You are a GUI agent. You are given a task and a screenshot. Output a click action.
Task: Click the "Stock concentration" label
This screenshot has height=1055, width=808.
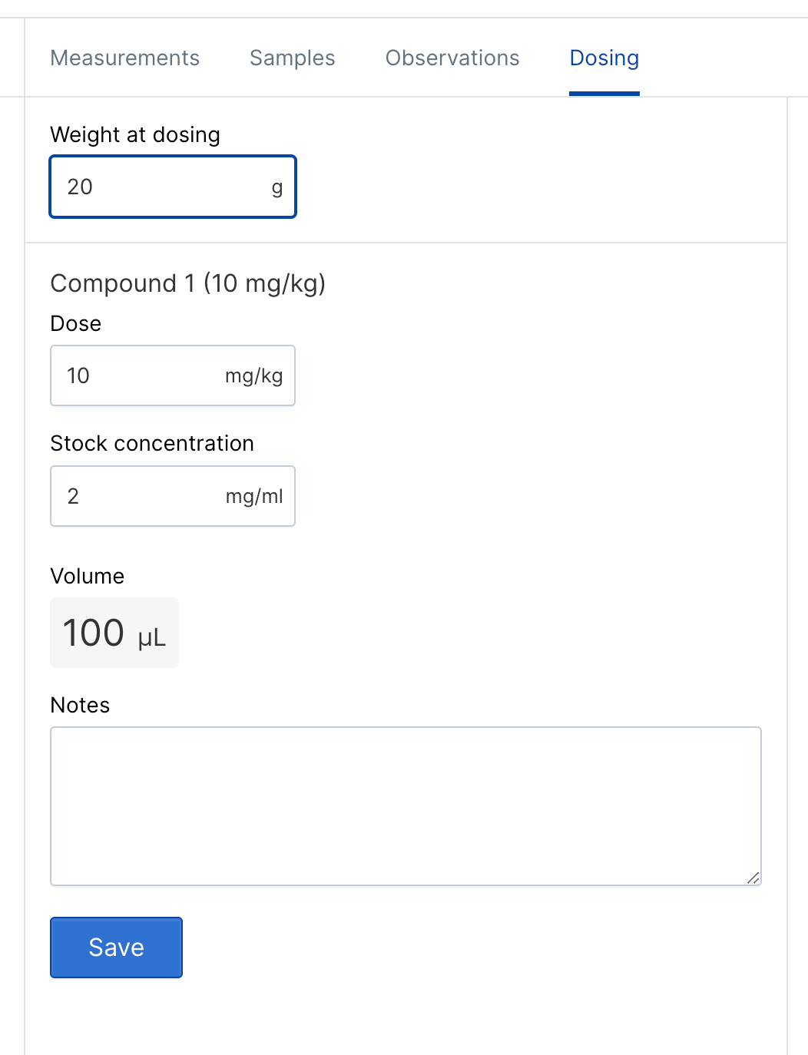click(x=152, y=443)
